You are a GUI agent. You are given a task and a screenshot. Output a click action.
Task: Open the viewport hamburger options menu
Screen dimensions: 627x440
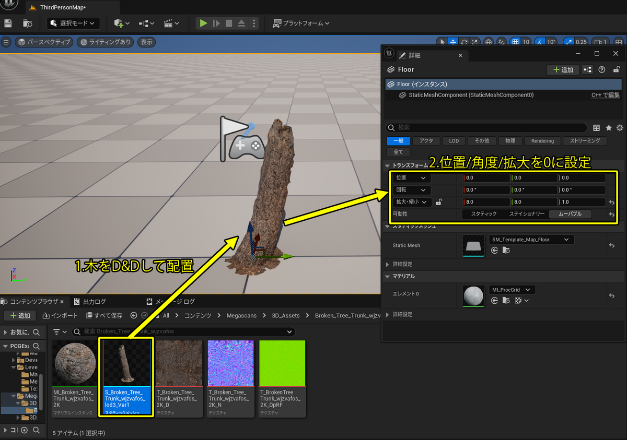pyautogui.click(x=6, y=42)
